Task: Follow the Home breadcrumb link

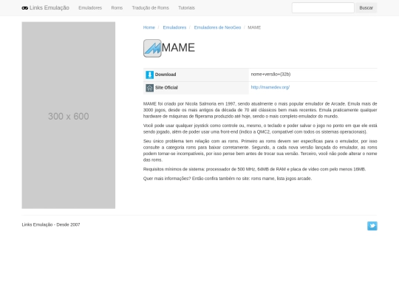Action: click(x=149, y=27)
